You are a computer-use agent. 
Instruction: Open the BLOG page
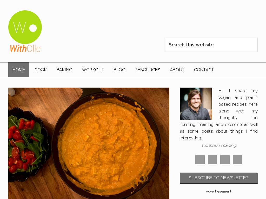click(119, 70)
